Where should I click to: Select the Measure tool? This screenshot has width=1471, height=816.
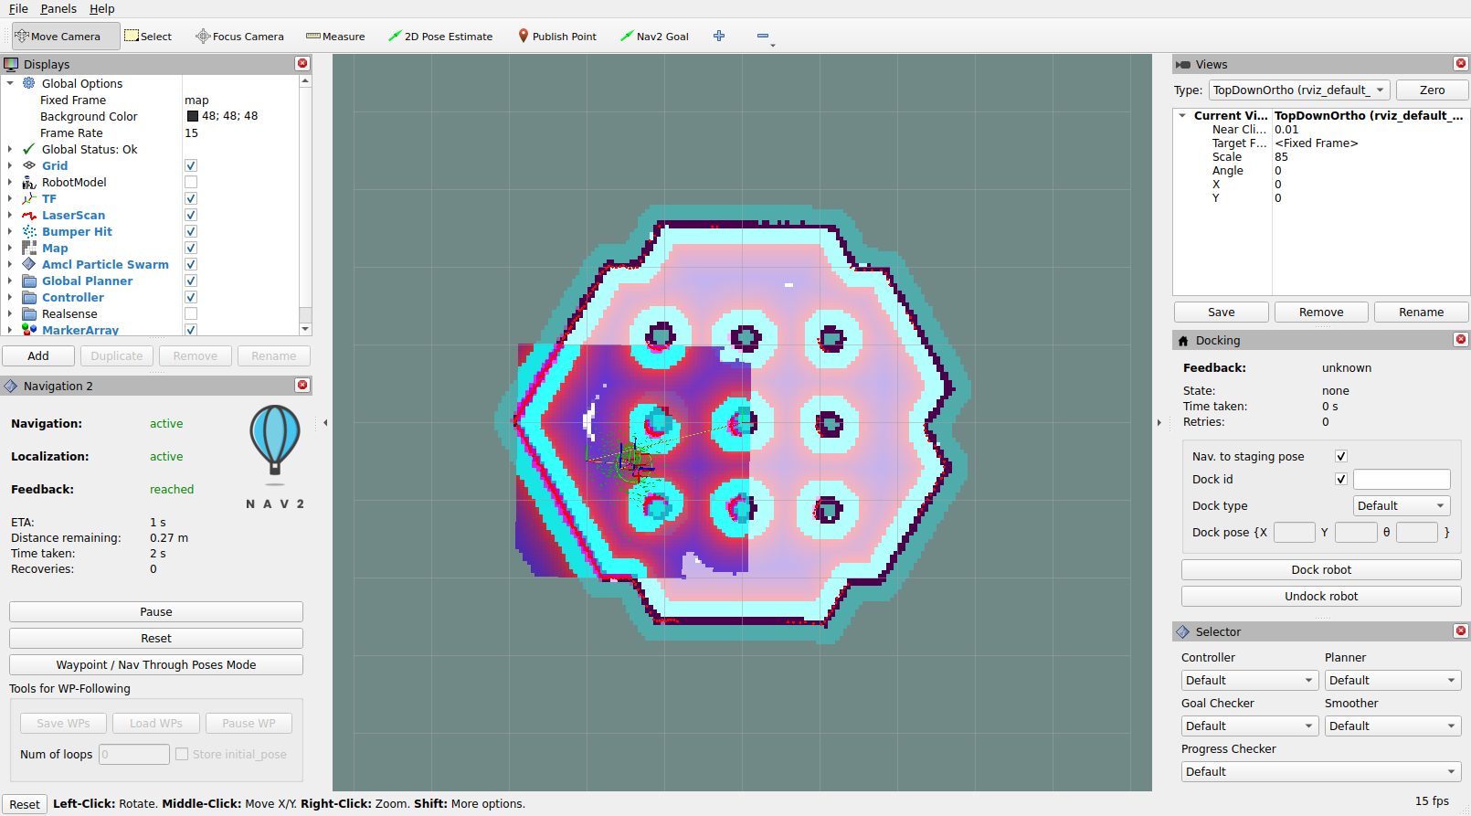click(335, 37)
